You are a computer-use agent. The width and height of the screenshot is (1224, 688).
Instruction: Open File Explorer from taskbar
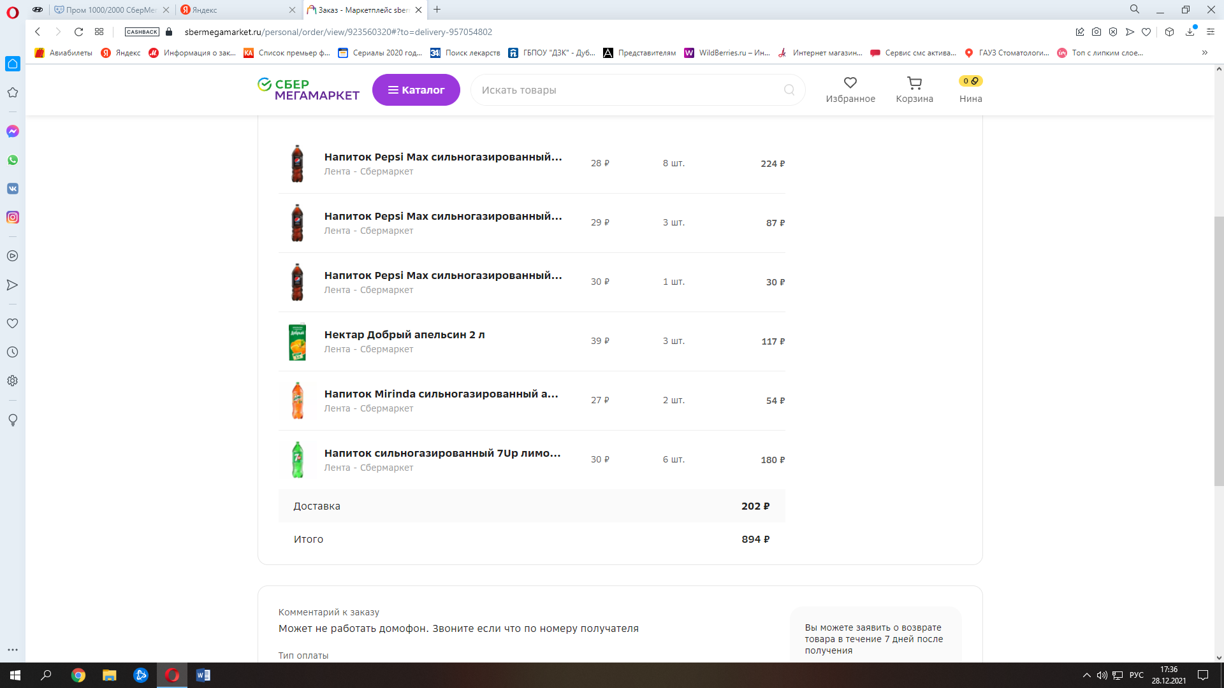[110, 675]
